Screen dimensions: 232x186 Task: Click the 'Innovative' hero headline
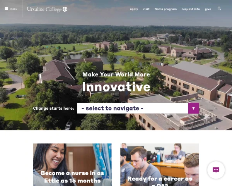[116, 87]
